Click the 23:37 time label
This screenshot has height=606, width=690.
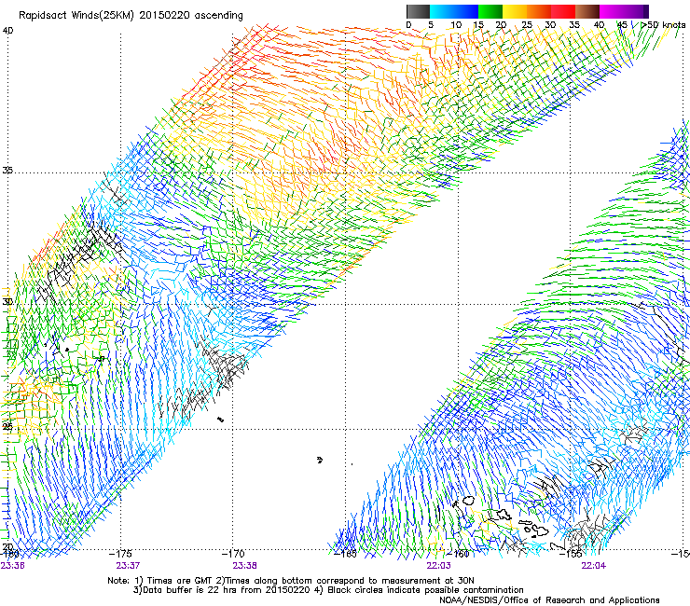click(x=128, y=566)
